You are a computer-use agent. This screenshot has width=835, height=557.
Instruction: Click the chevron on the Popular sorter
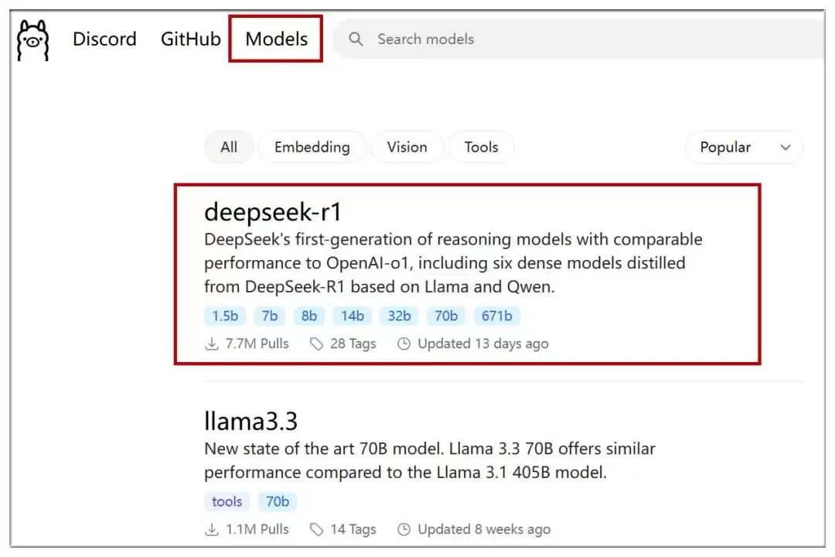[x=786, y=147]
